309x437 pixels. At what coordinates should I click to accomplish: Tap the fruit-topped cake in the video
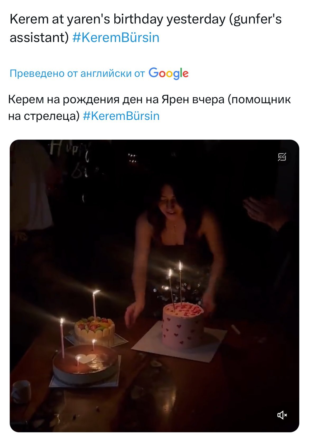tap(95, 331)
